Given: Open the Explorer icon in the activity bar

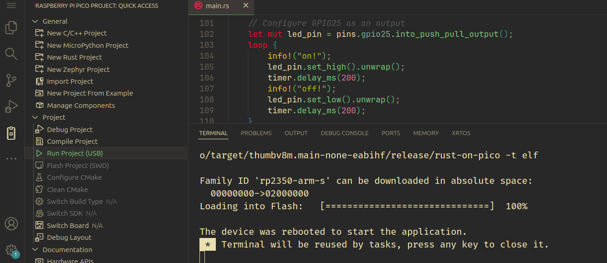Looking at the screenshot, I should pos(11,27).
